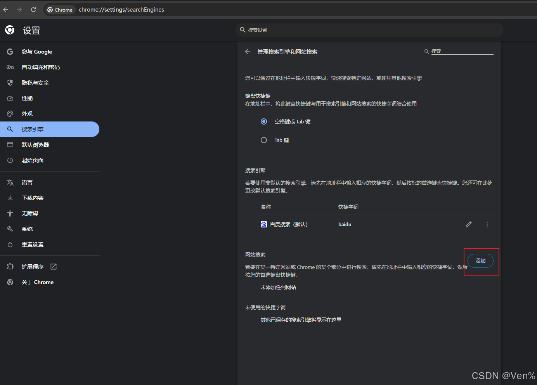Click the 快捷字词 column header

pos(348,207)
